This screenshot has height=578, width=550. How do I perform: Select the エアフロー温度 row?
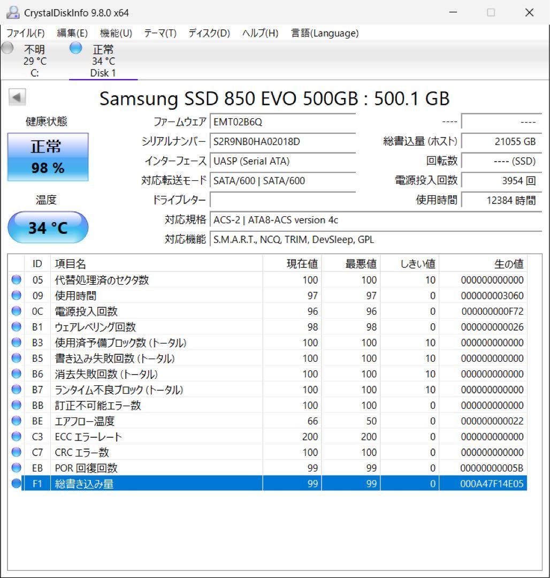[x=268, y=421]
